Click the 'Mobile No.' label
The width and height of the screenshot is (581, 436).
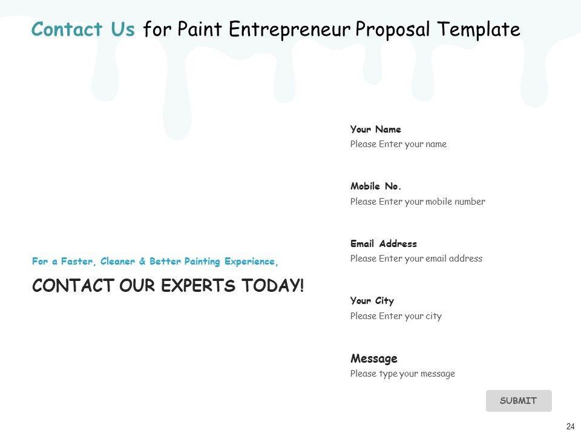click(x=376, y=187)
